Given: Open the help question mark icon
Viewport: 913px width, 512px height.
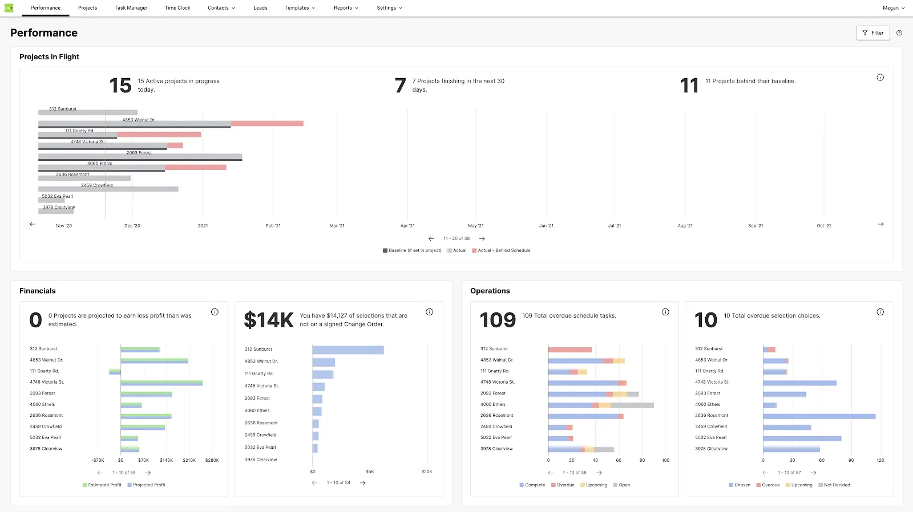Looking at the screenshot, I should pyautogui.click(x=899, y=33).
